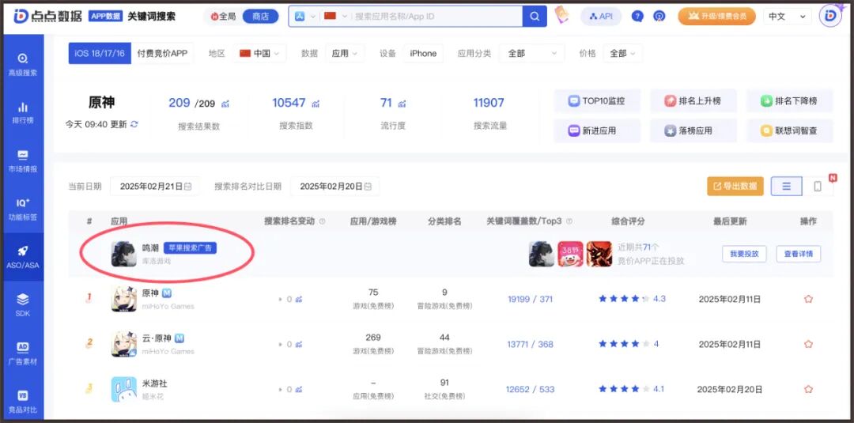Switch to the 全局 toggle option
The width and height of the screenshot is (854, 423).
[223, 17]
